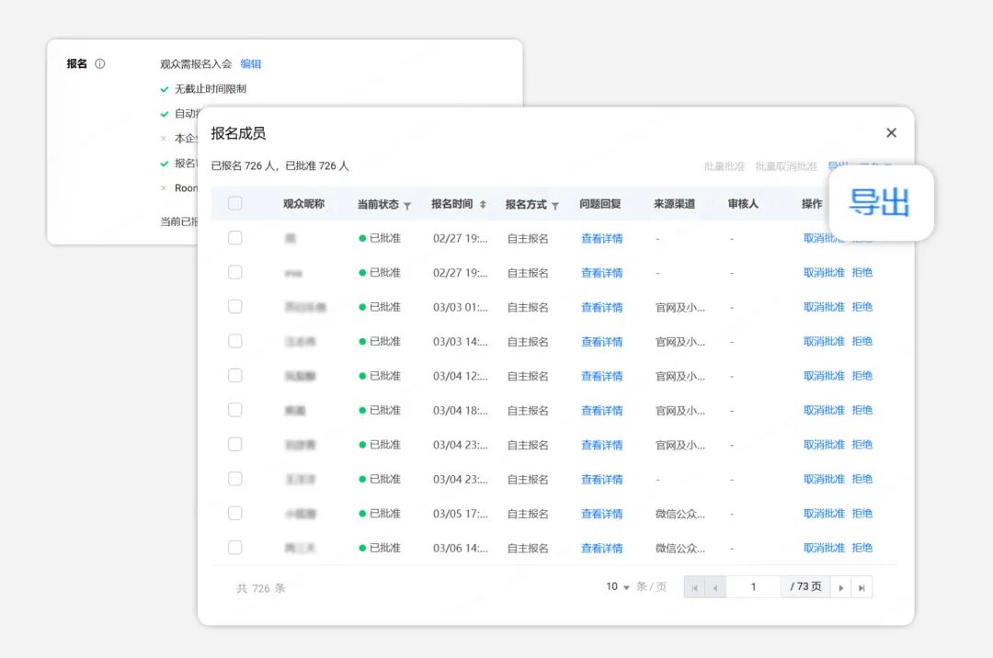Viewport: 993px width, 658px height.
Task: Filter by 当前状态 column funnel icon
Action: pos(407,205)
